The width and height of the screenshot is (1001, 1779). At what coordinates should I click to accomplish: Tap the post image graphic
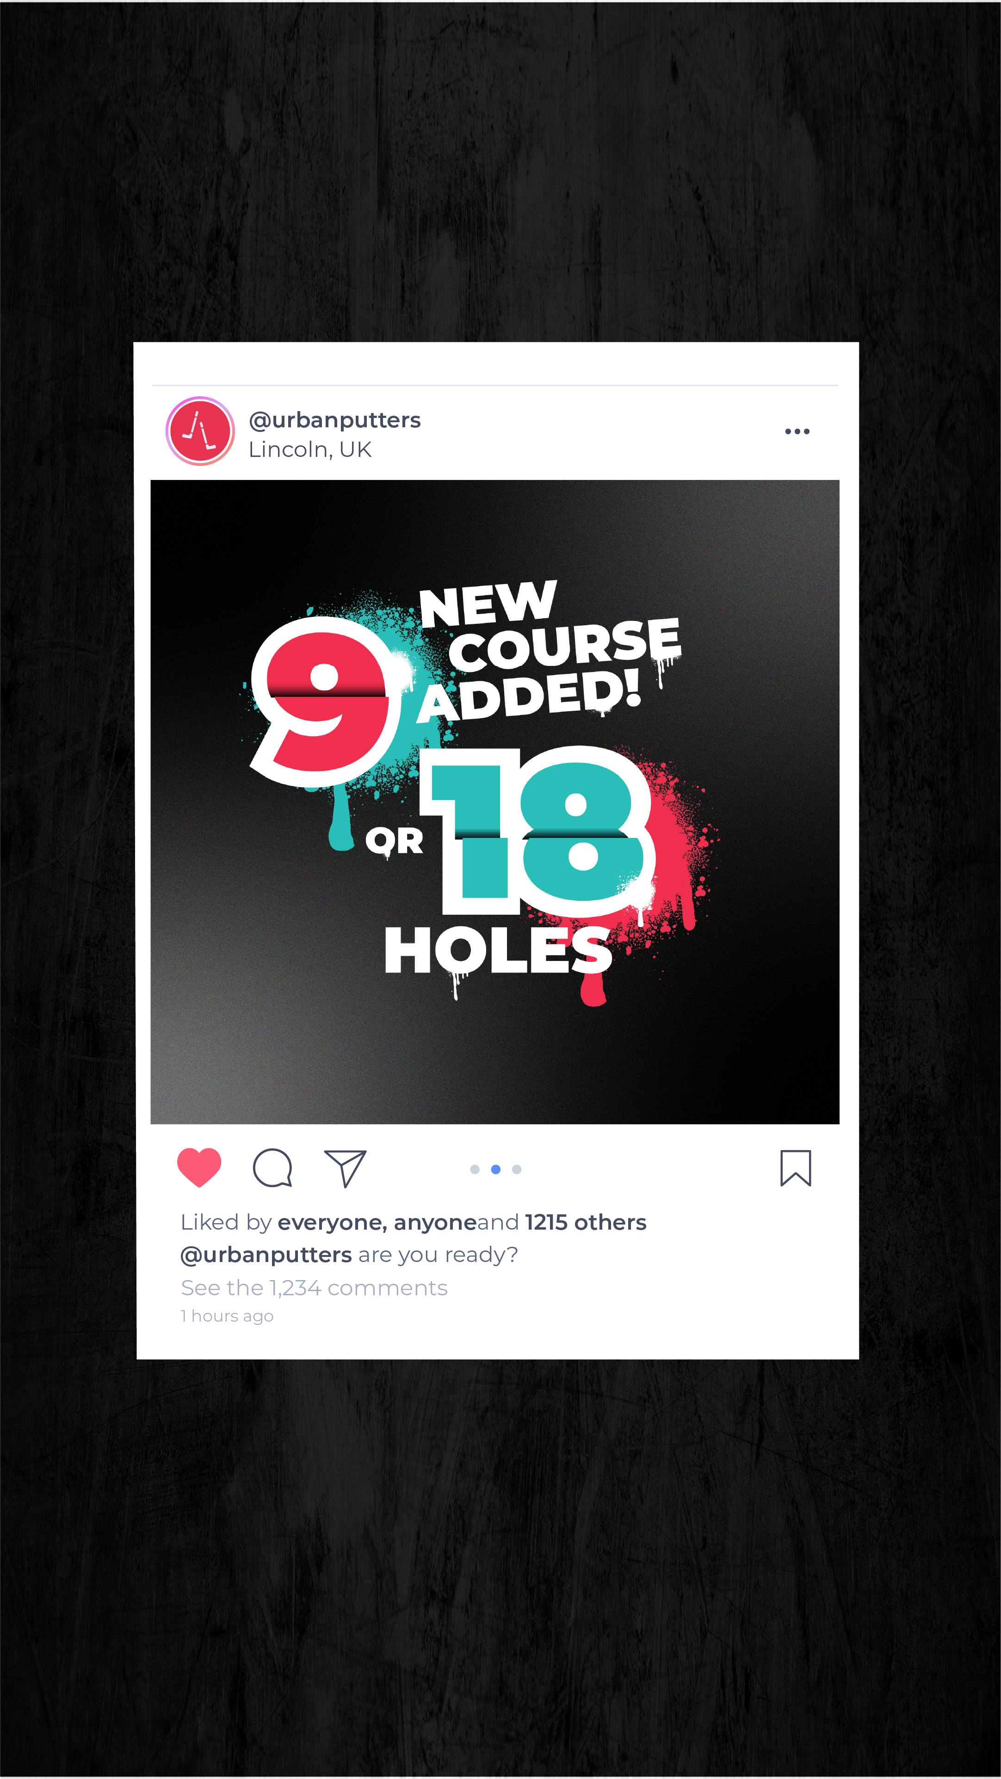tap(494, 802)
